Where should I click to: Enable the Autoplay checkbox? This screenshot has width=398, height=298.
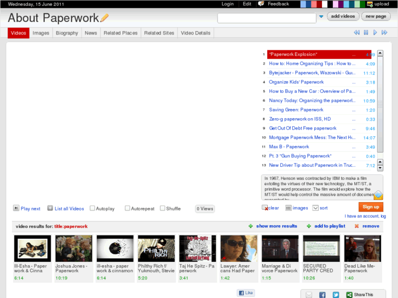[93, 208]
